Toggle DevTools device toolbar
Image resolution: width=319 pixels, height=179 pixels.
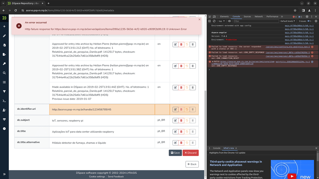click(214, 17)
